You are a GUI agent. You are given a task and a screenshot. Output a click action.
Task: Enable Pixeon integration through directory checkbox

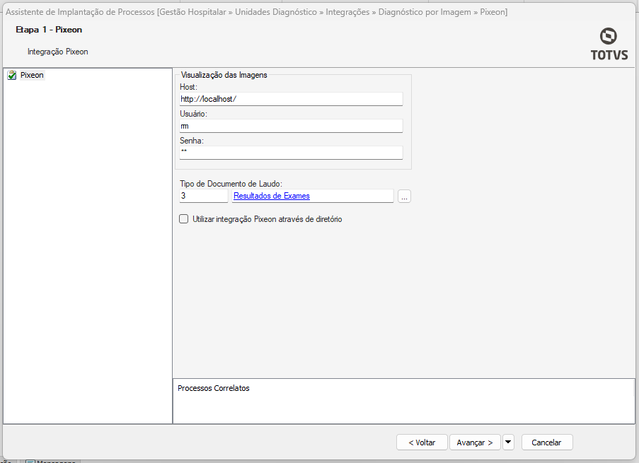pyautogui.click(x=184, y=219)
